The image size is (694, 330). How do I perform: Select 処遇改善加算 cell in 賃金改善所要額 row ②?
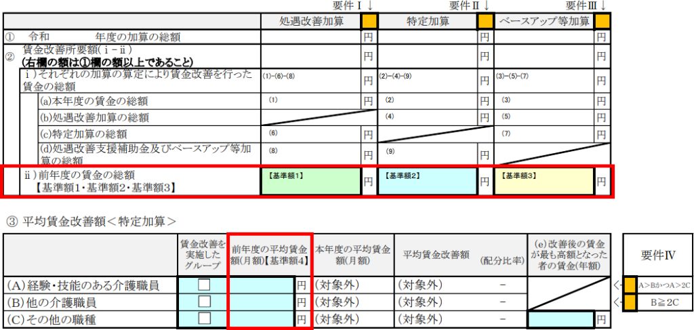coord(311,56)
